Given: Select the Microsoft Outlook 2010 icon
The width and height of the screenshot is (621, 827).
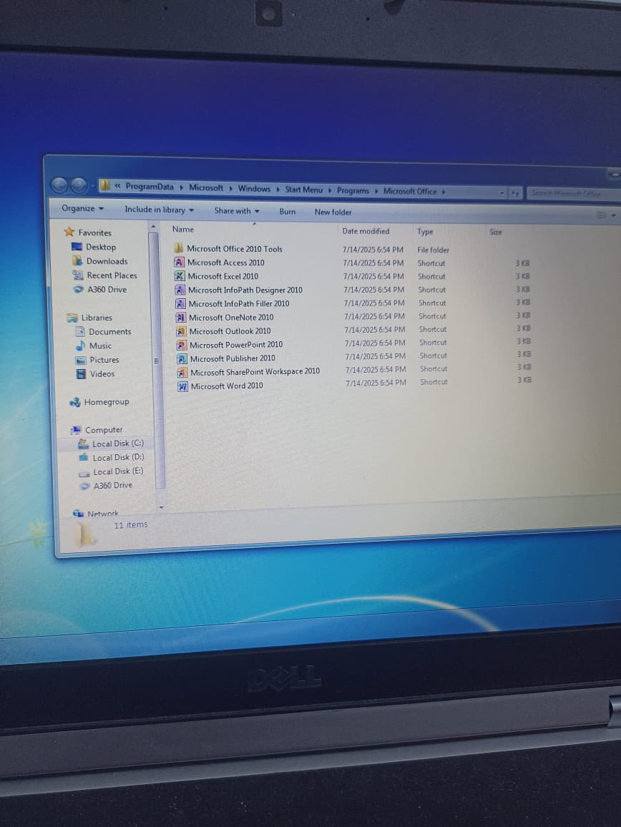Looking at the screenshot, I should [182, 331].
